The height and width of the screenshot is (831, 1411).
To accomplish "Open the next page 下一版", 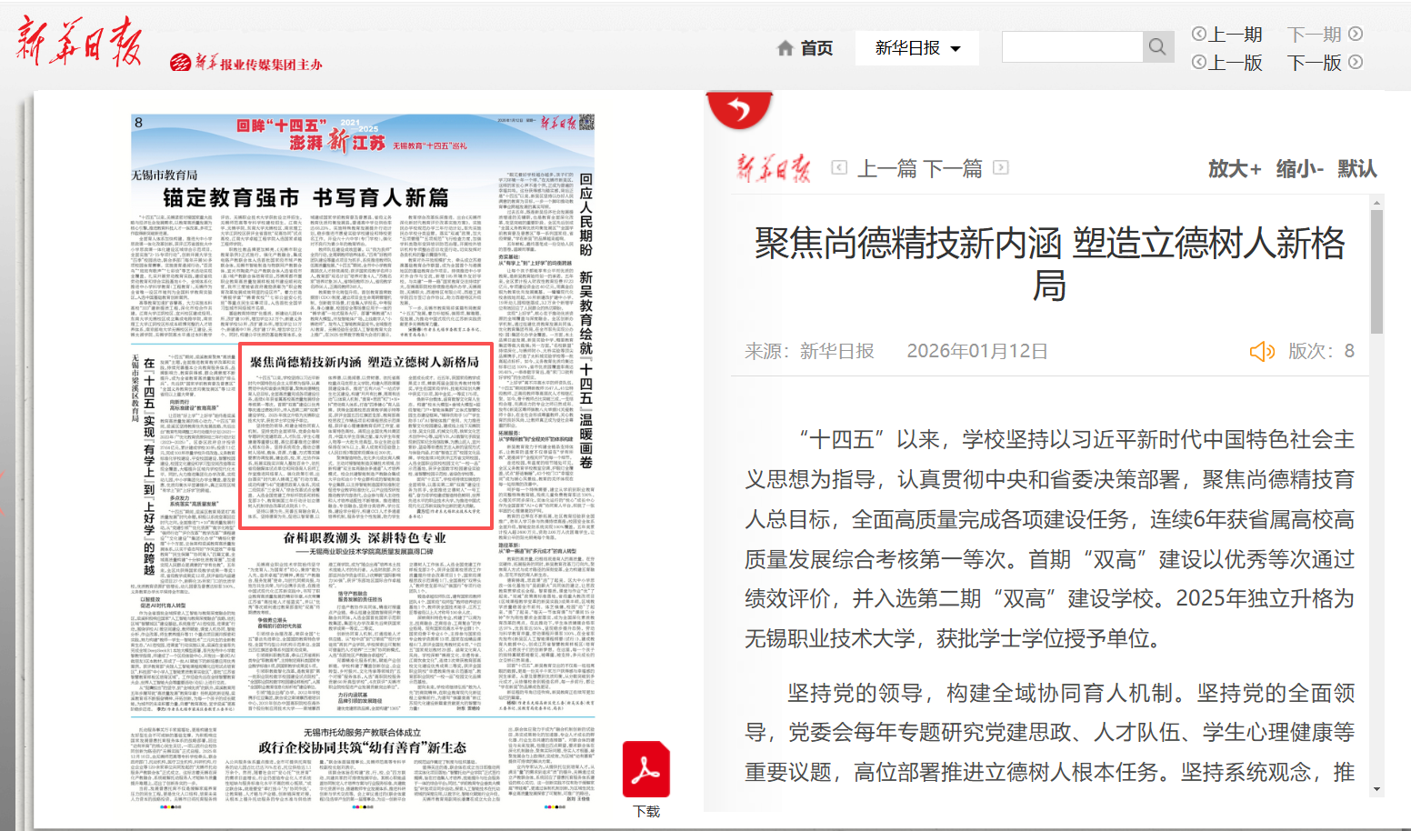I will [x=1325, y=63].
